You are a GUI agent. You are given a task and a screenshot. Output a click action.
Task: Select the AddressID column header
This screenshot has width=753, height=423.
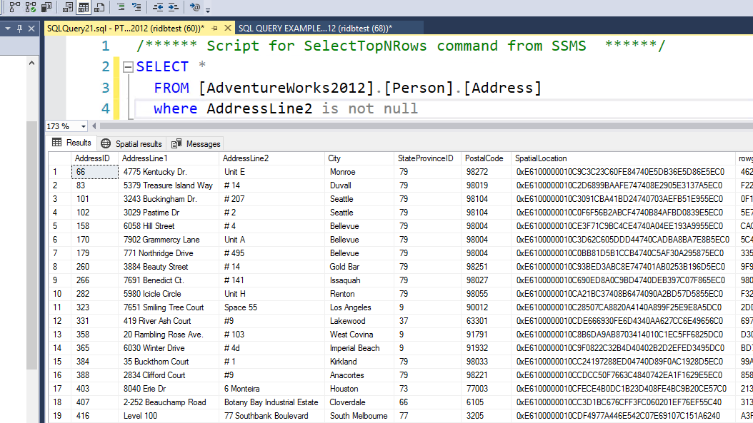pos(94,158)
